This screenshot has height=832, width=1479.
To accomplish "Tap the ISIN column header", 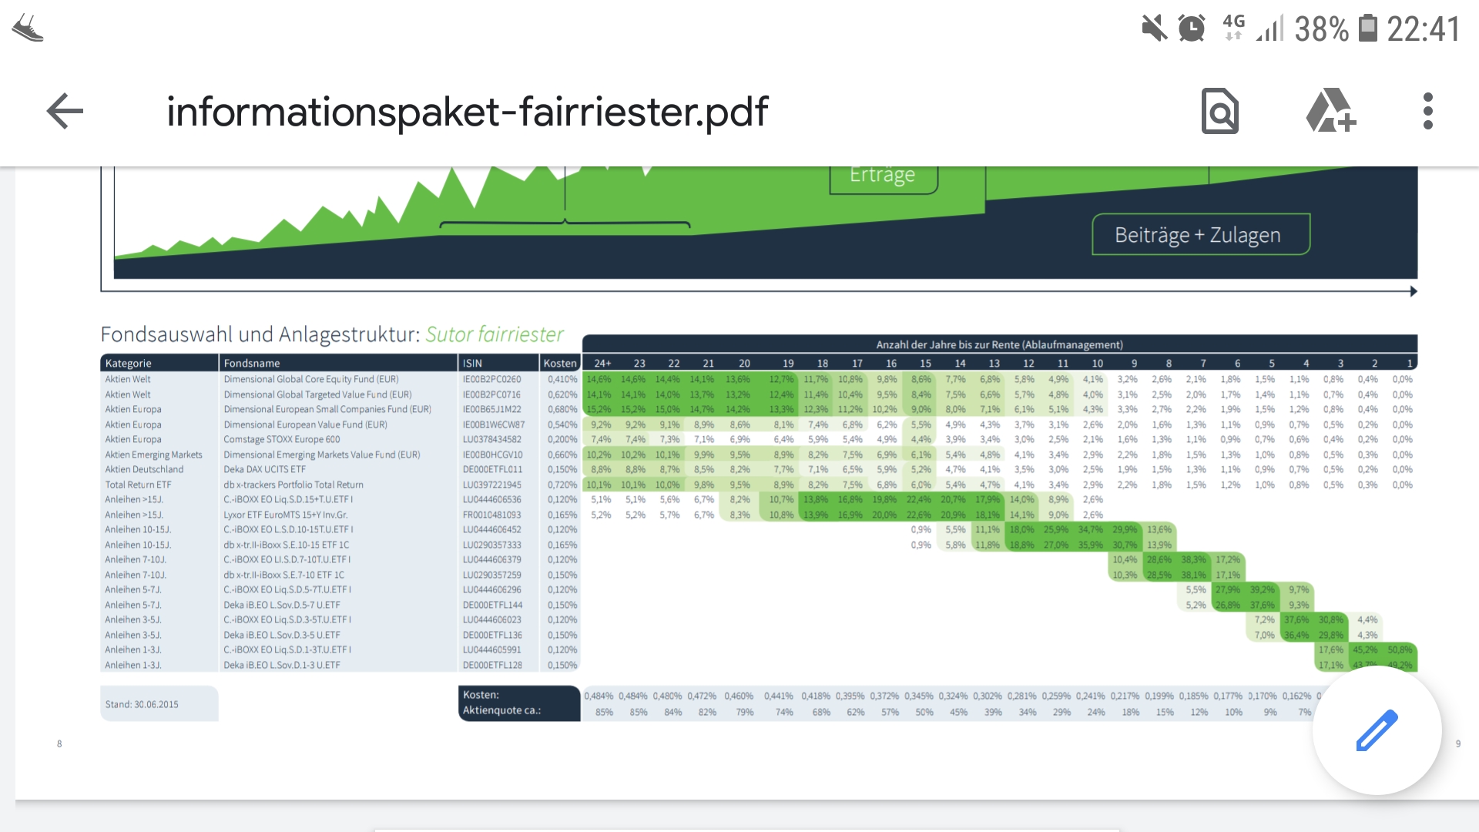I will click(x=472, y=364).
